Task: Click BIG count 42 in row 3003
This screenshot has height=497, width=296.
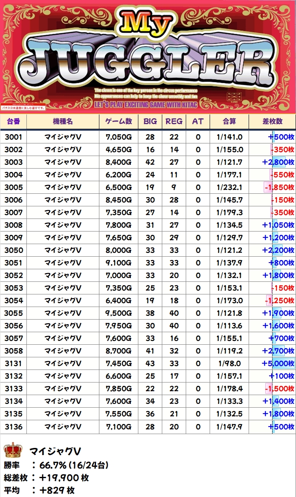Action: (150, 162)
